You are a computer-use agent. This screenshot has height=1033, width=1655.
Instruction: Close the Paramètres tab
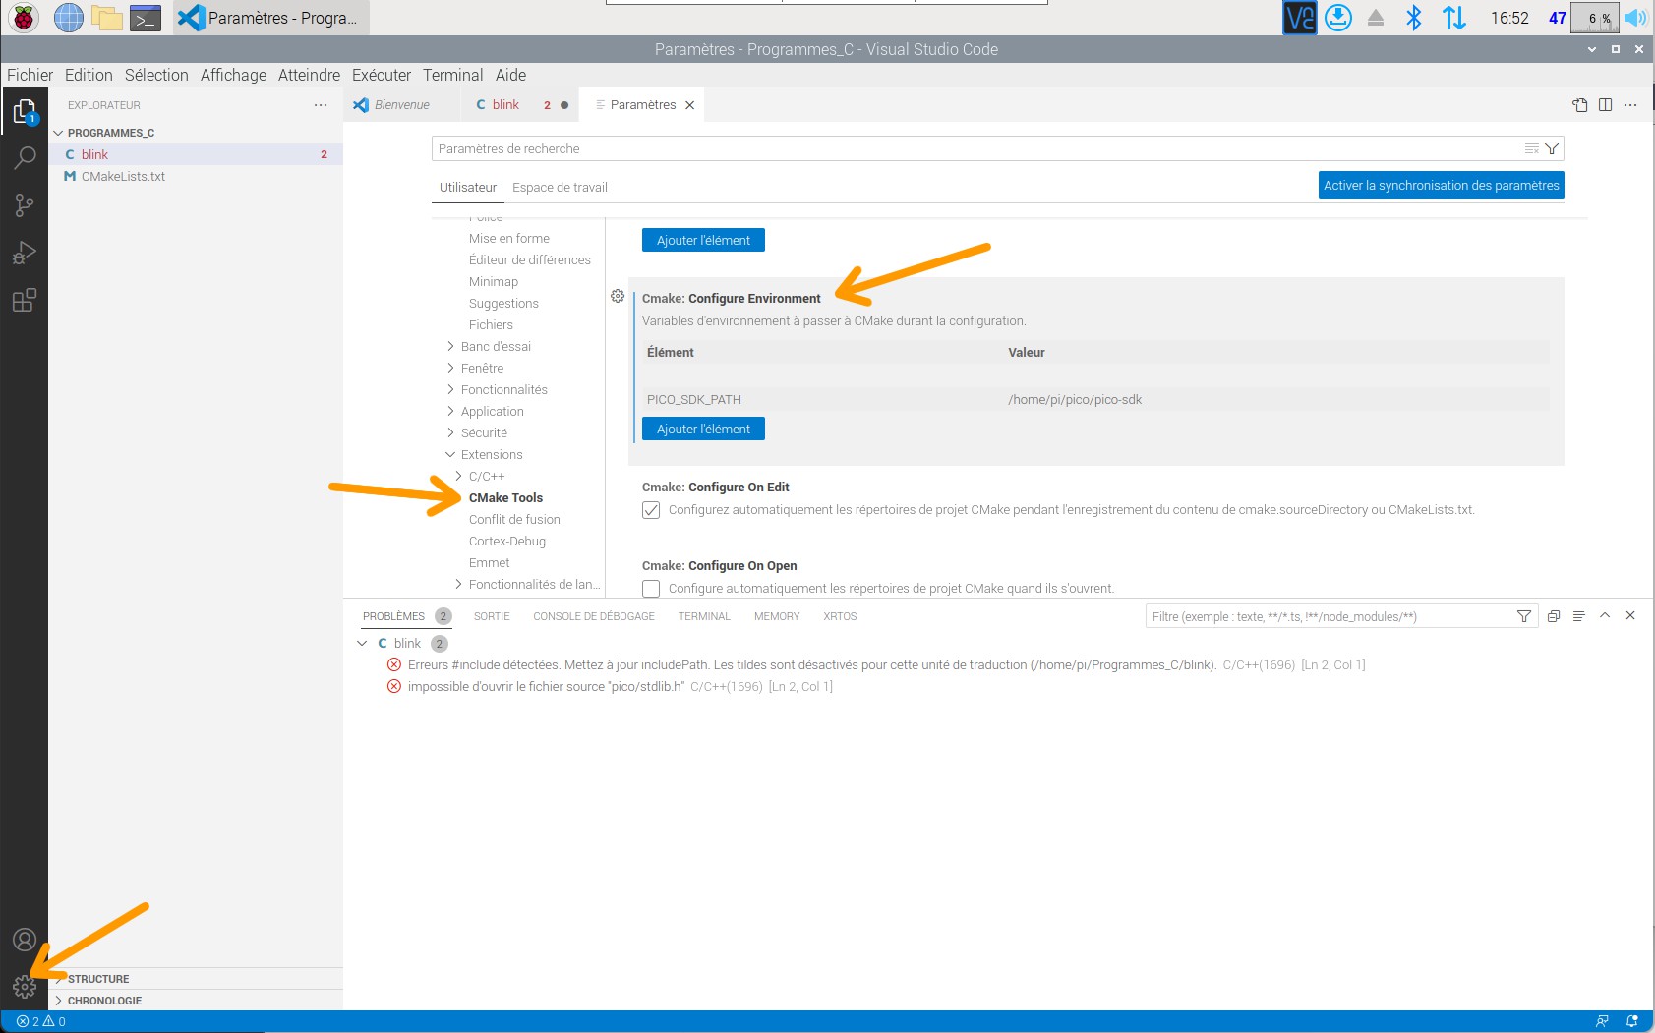690,105
